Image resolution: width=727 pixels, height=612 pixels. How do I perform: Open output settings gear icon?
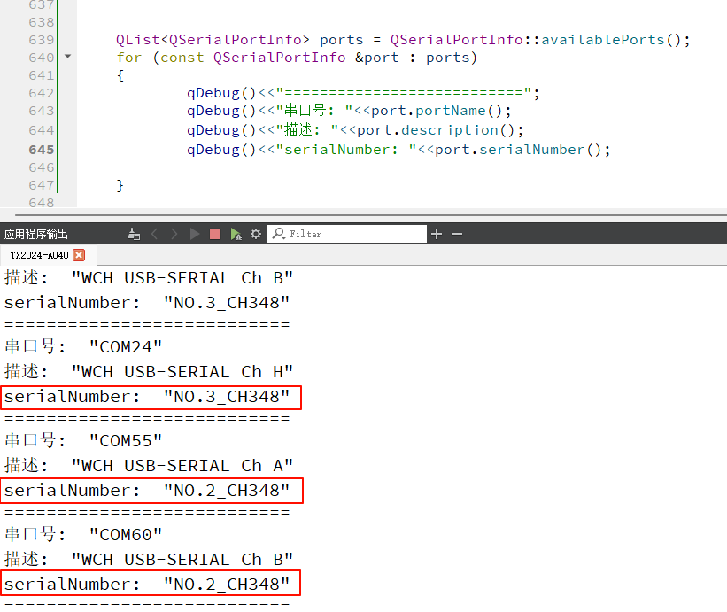pyautogui.click(x=256, y=234)
